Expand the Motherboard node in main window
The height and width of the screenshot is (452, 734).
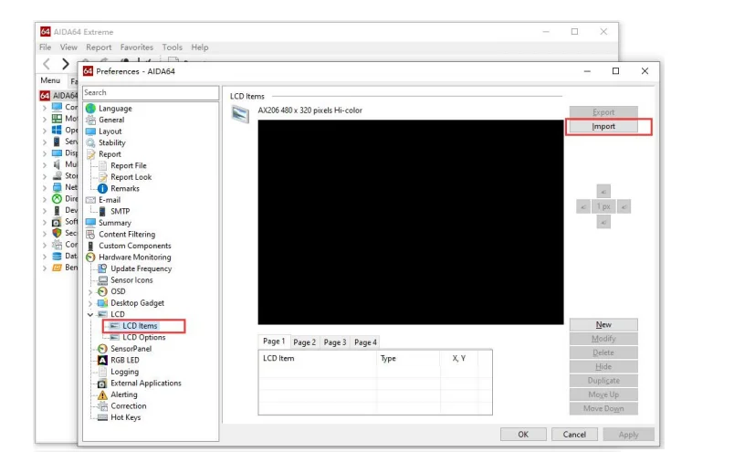pyautogui.click(x=45, y=119)
